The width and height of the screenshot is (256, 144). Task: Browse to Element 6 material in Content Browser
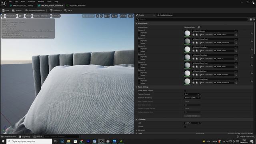click(197, 83)
